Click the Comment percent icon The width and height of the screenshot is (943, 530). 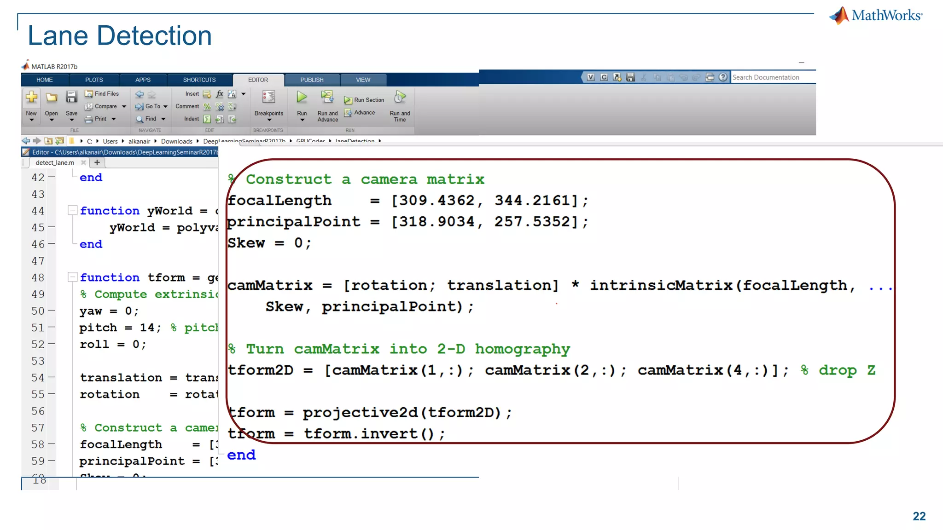click(x=207, y=107)
